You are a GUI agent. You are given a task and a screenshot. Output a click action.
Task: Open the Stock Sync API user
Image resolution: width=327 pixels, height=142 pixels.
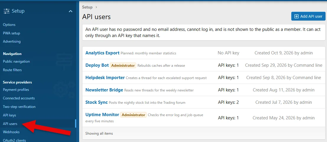pos(97,102)
